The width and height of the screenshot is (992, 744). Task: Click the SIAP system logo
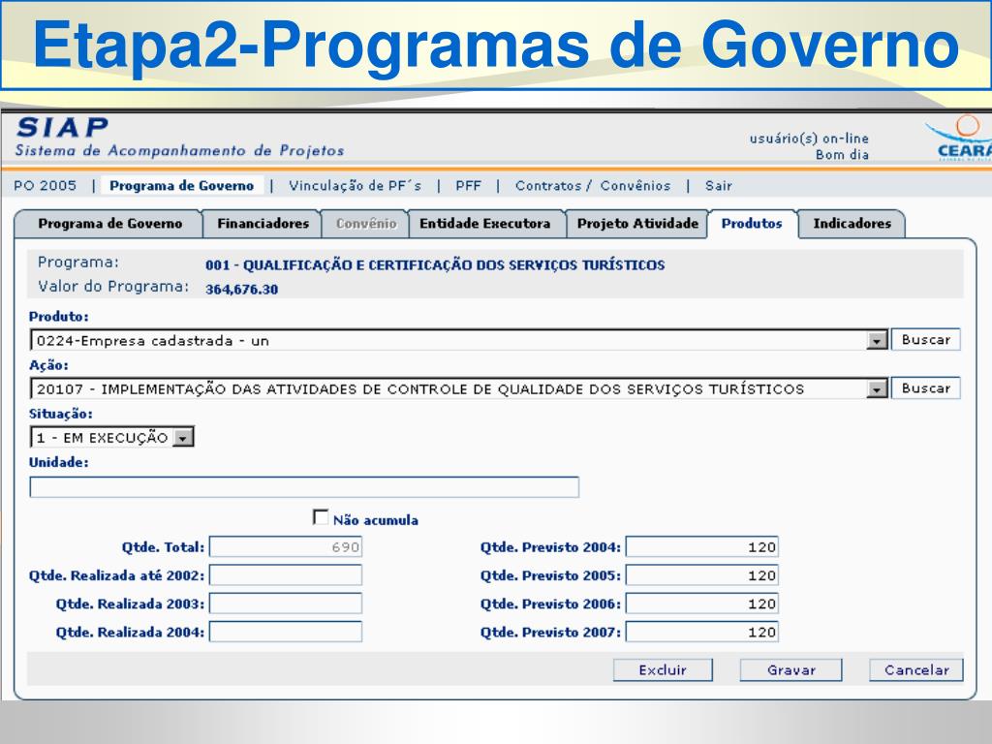(x=62, y=127)
